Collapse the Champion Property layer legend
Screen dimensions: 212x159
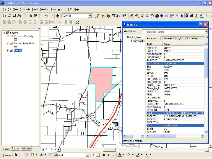[8, 36]
